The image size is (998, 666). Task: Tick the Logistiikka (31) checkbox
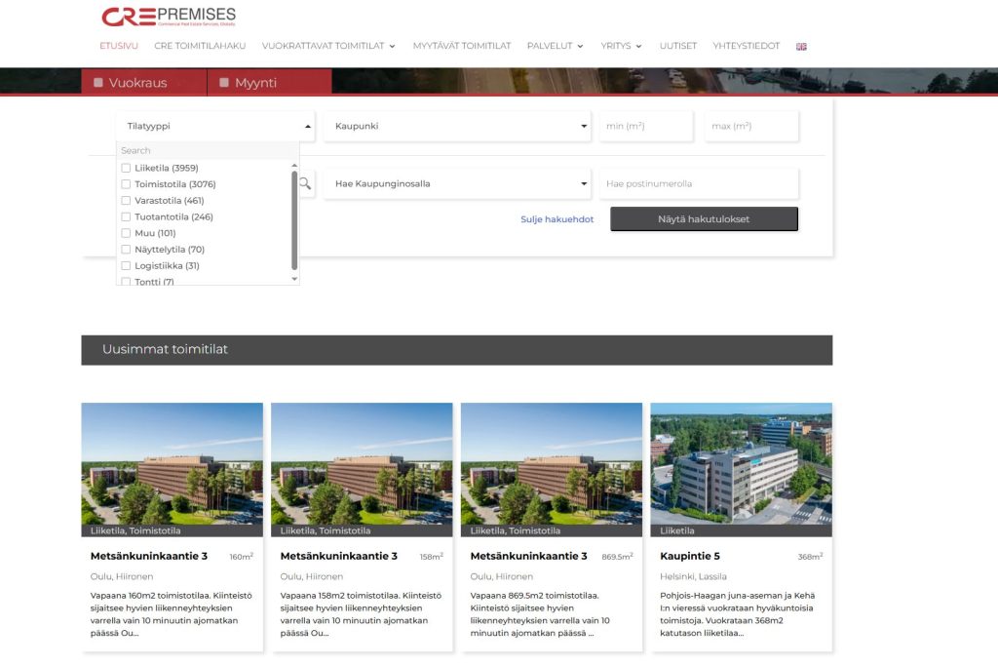coord(126,265)
